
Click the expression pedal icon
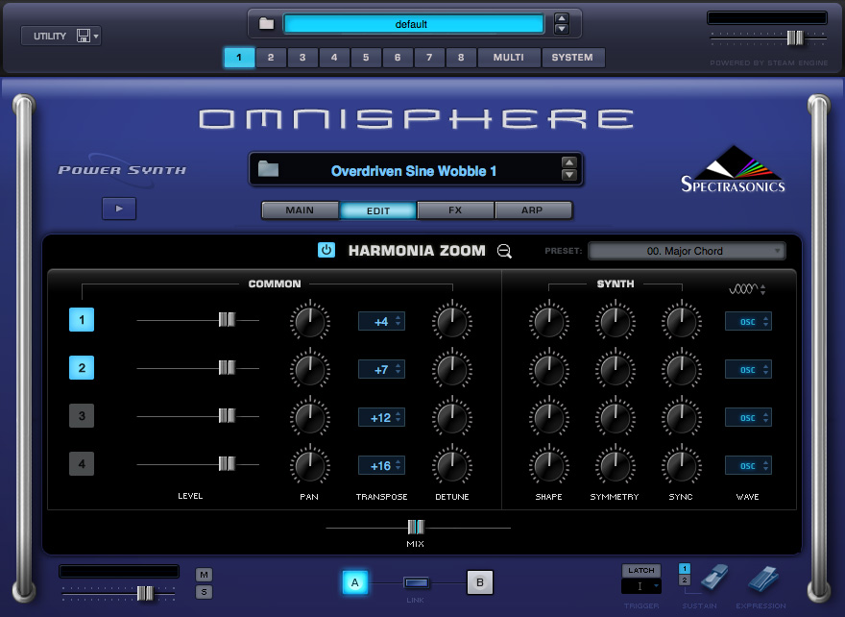pyautogui.click(x=763, y=579)
